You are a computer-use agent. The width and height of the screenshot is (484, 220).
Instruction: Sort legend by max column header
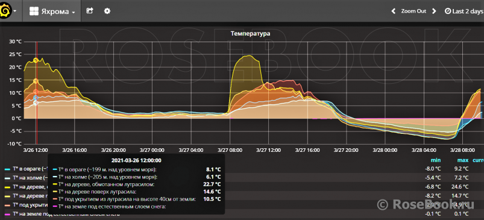pyautogui.click(x=463, y=160)
